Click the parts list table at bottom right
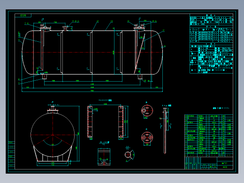 pyautogui.click(x=209, y=136)
